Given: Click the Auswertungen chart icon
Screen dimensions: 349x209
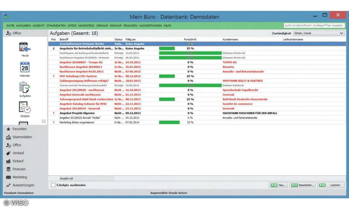Looking at the screenshot, I should (8, 185).
